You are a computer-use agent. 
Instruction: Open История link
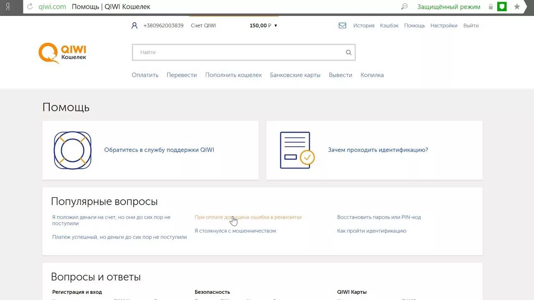click(364, 25)
